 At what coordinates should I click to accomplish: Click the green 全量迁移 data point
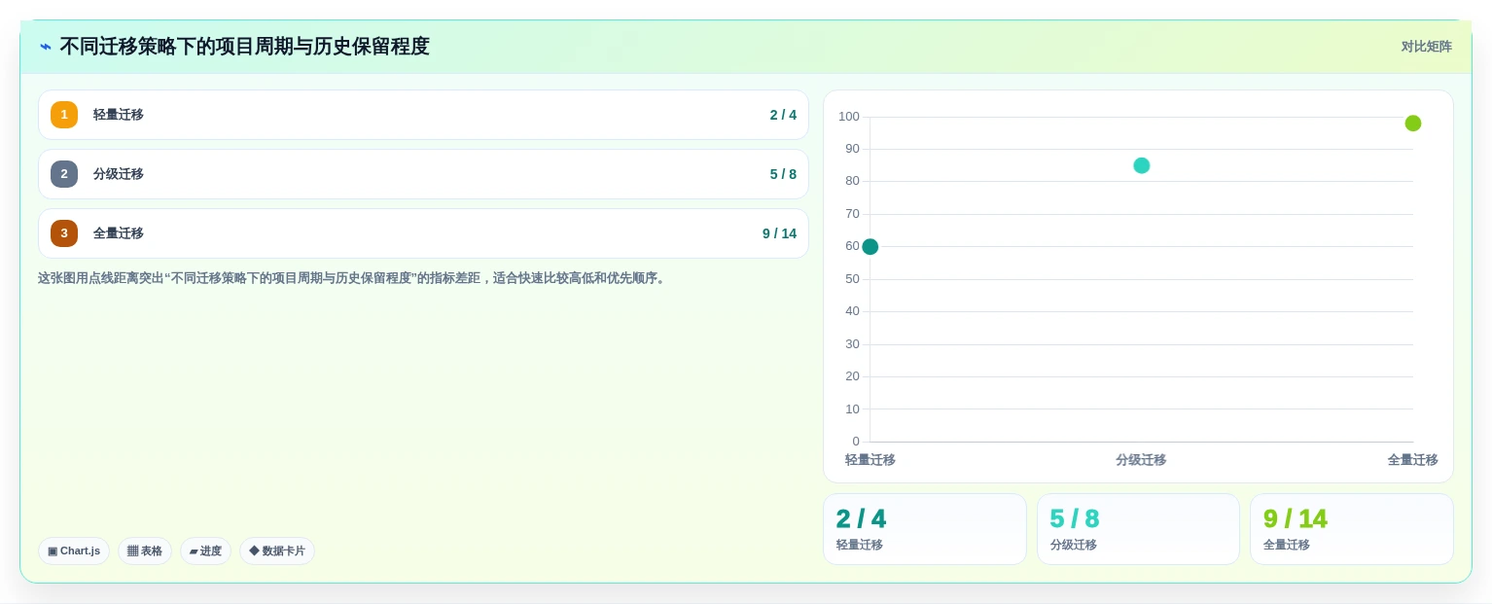[x=1413, y=124]
